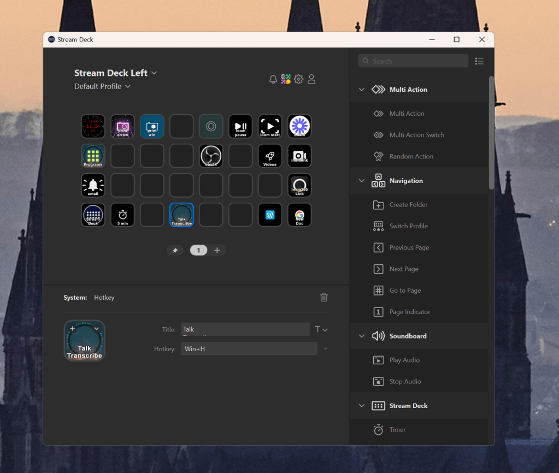
Task: Select the obs64 key
Action: click(211, 156)
